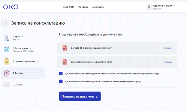The image size is (187, 111).
Task: Download the Согласие на оказание медицинских услуг
Action: pos(168,62)
